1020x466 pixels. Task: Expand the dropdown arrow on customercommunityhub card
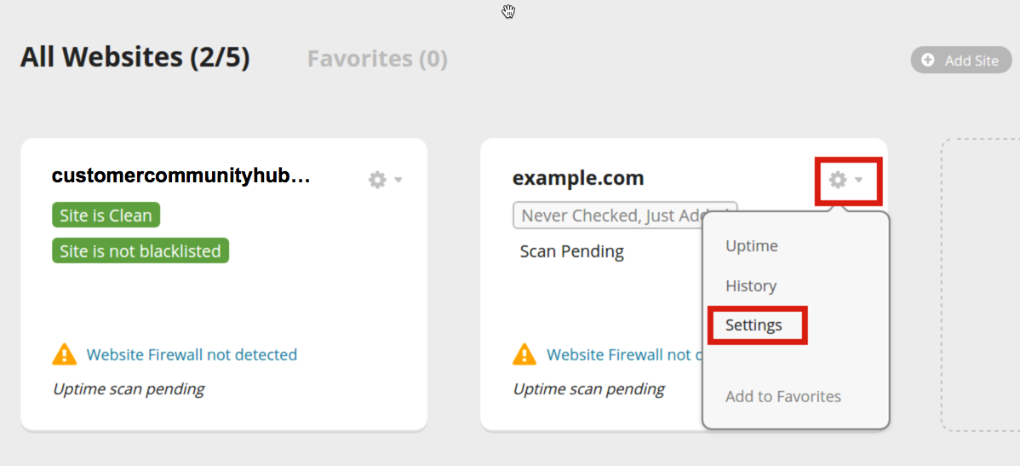point(398,180)
